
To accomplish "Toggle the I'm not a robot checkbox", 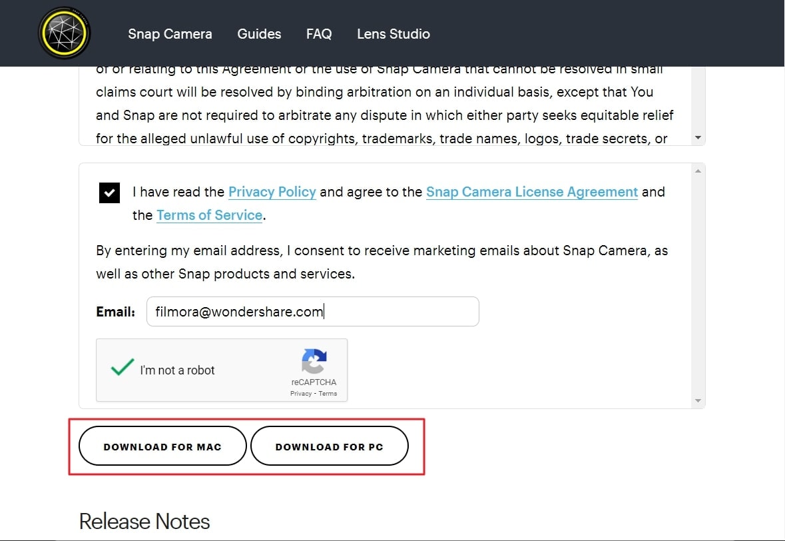I will click(122, 368).
